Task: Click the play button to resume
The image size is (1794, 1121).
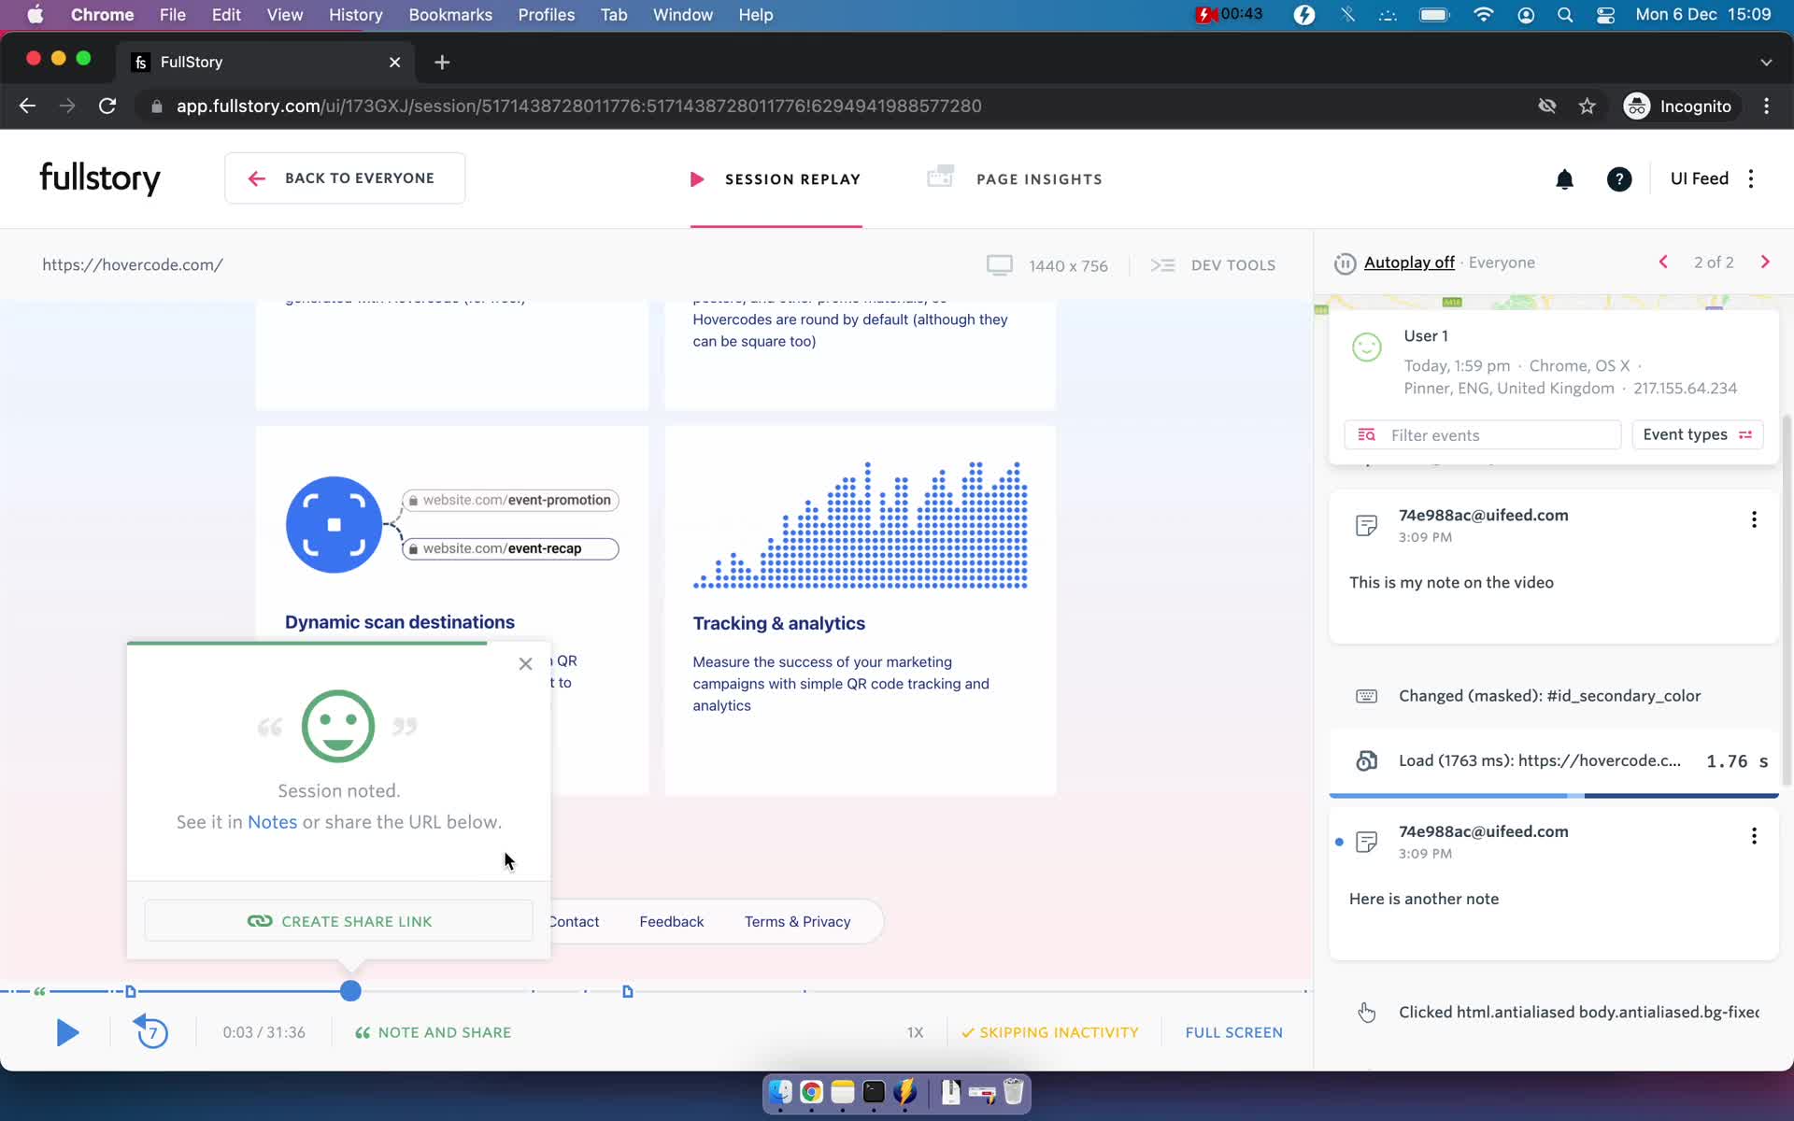Action: click(x=65, y=1032)
